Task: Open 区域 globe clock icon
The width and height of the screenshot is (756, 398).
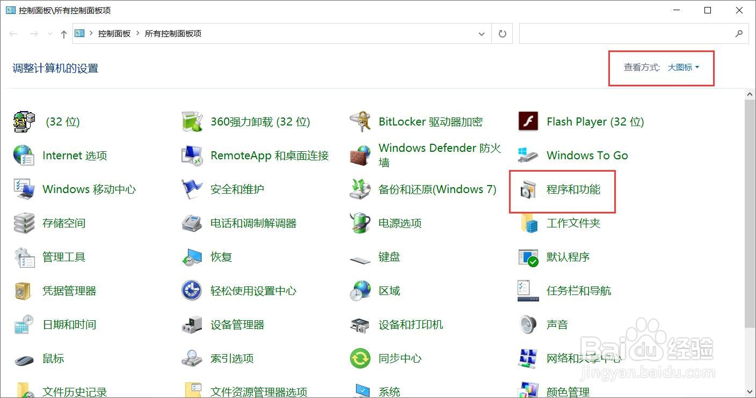Action: pos(360,291)
